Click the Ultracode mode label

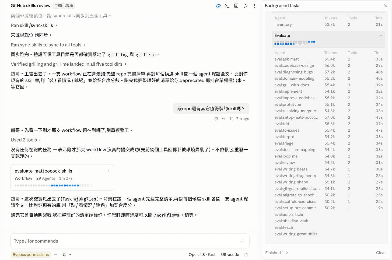click(230, 255)
